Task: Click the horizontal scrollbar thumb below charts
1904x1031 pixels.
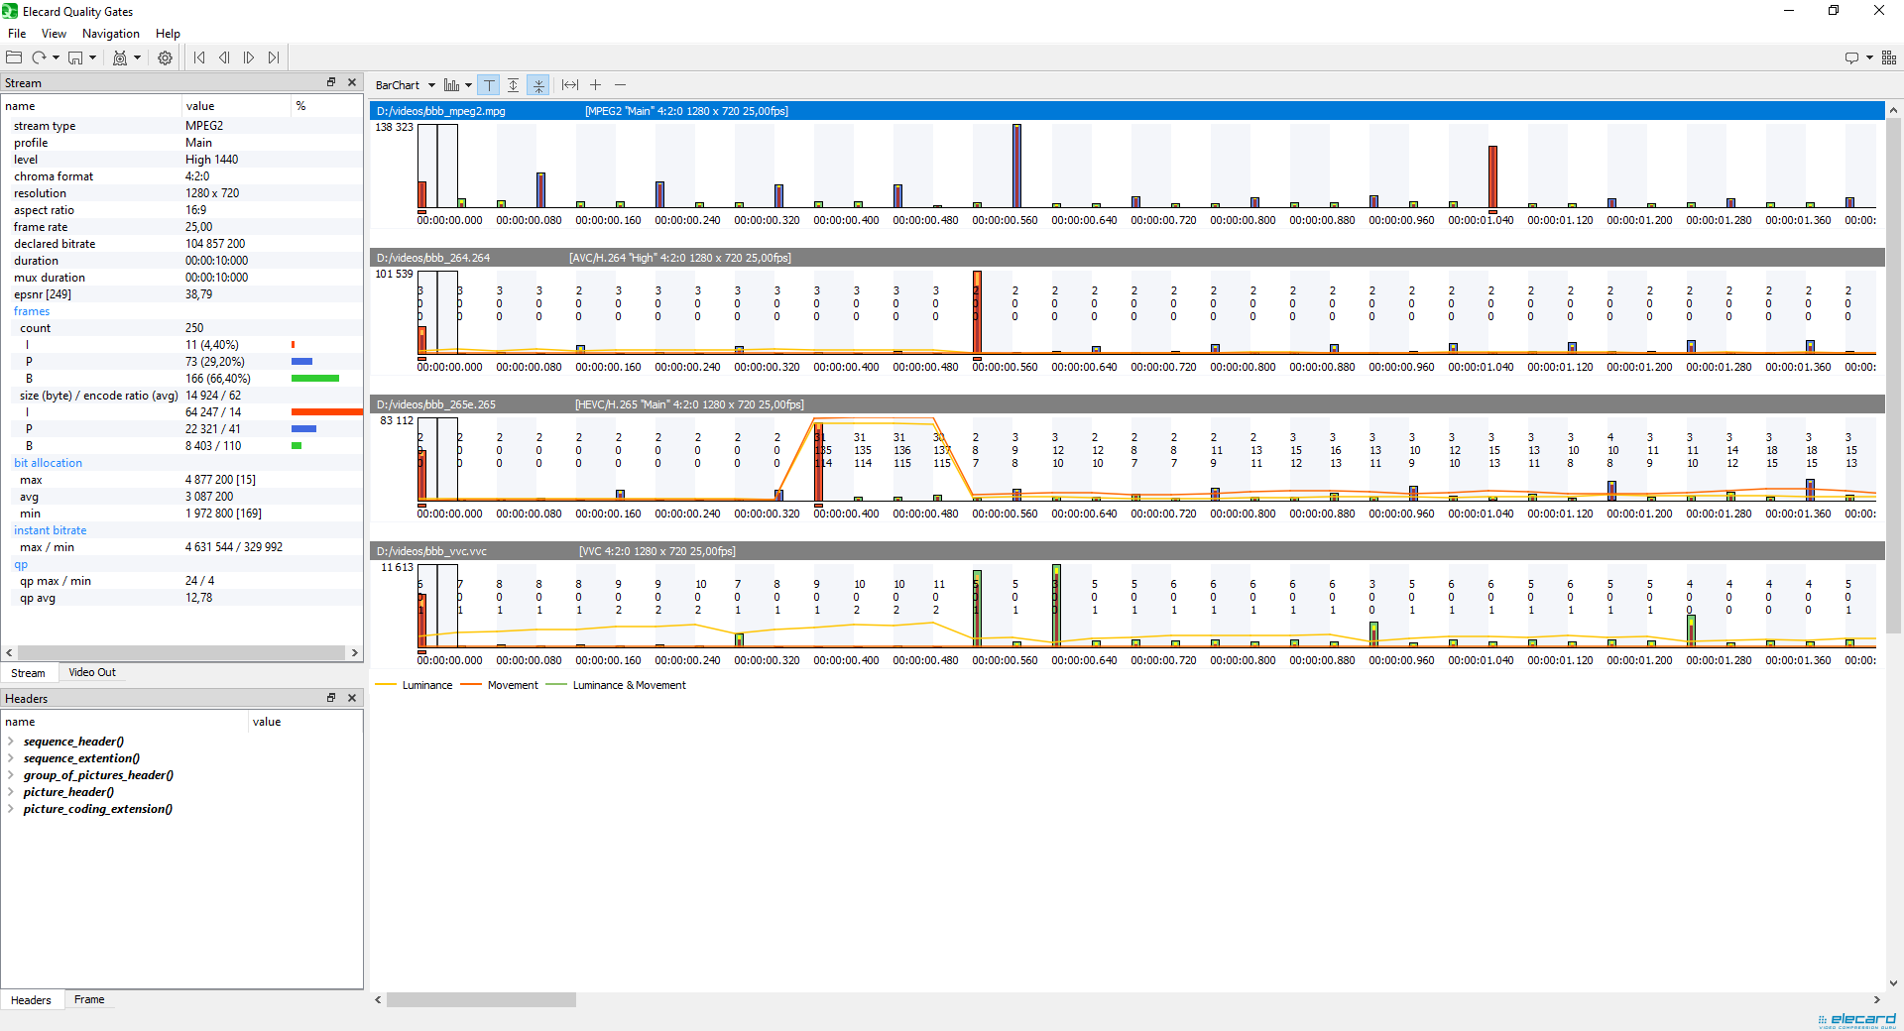Action: 481,1000
